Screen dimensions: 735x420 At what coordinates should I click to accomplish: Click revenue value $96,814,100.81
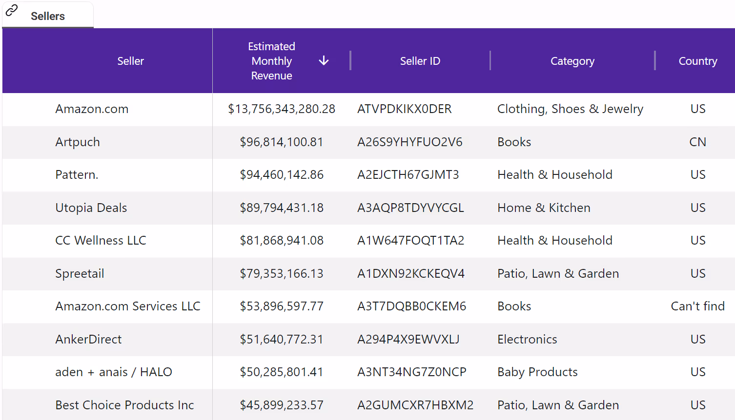pyautogui.click(x=282, y=142)
